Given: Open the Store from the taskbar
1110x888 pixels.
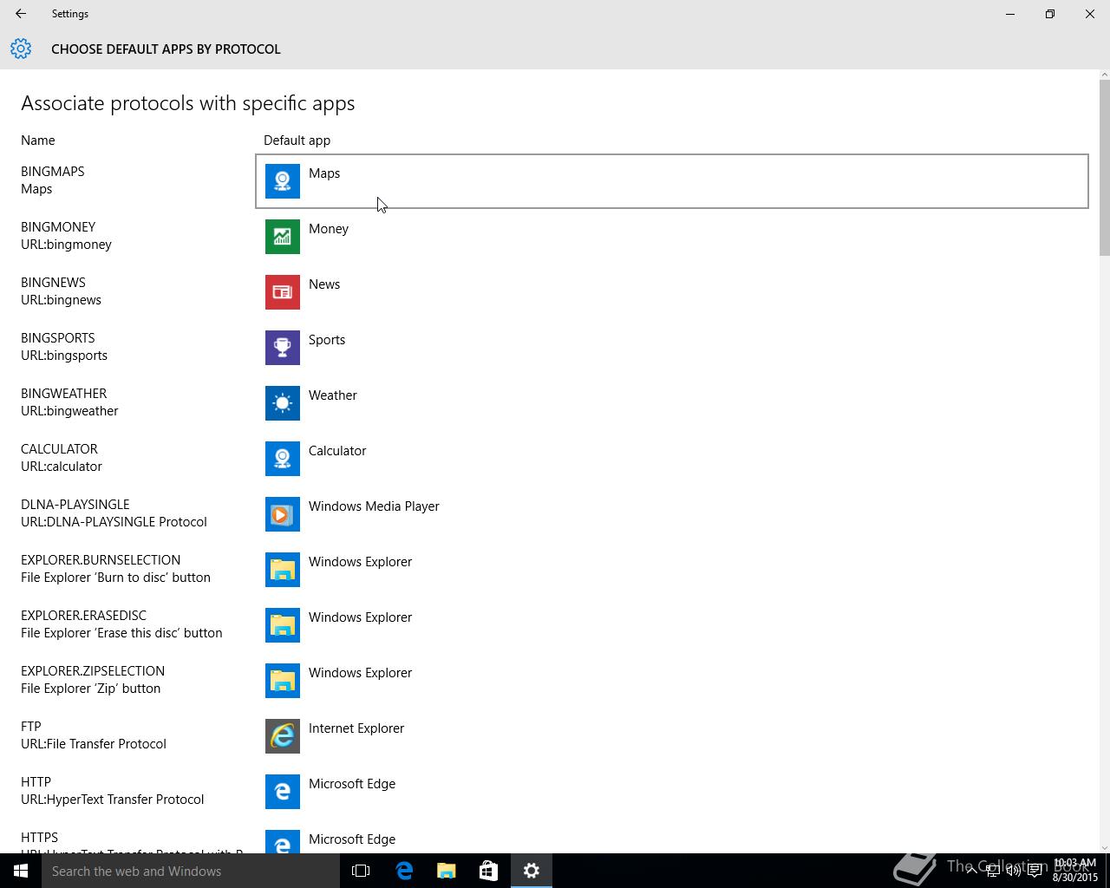Looking at the screenshot, I should click(489, 871).
